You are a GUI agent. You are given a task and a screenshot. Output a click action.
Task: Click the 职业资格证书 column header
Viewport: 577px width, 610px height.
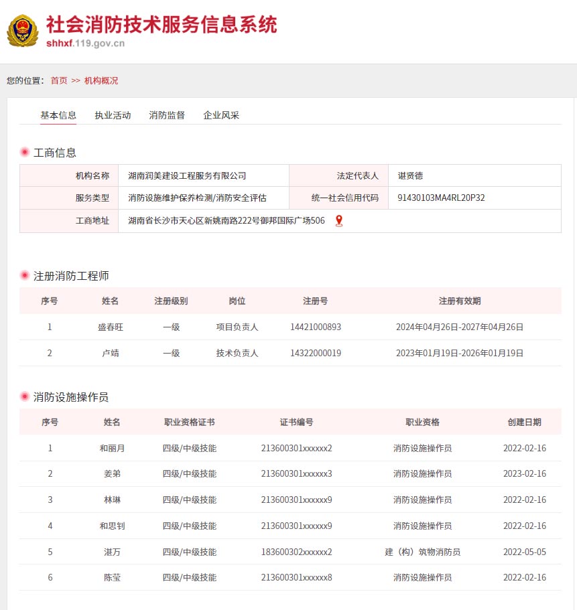coord(190,422)
